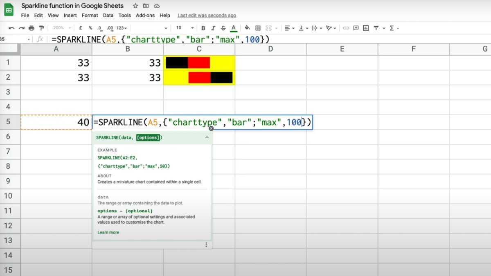Select column D header
Screen dimensions: 491x276
[x=270, y=49]
